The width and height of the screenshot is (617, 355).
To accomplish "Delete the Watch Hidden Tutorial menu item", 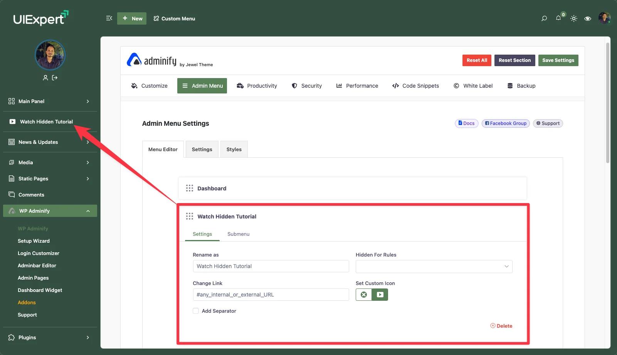I will pos(501,326).
